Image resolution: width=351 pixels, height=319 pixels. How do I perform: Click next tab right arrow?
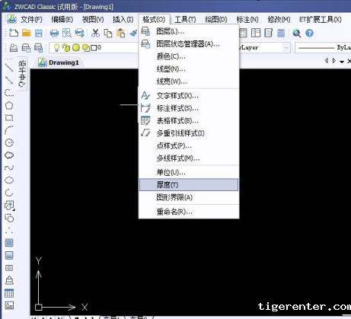(334, 61)
